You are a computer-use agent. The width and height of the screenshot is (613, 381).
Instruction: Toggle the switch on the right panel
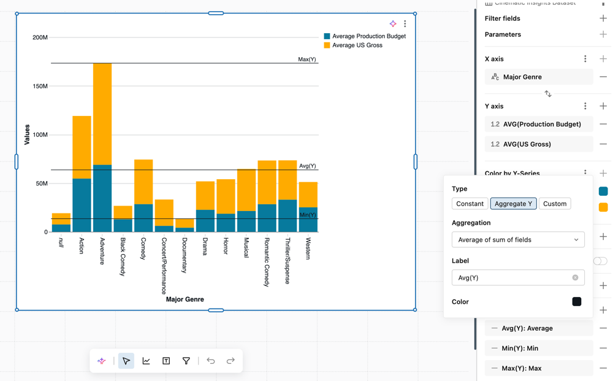click(600, 261)
